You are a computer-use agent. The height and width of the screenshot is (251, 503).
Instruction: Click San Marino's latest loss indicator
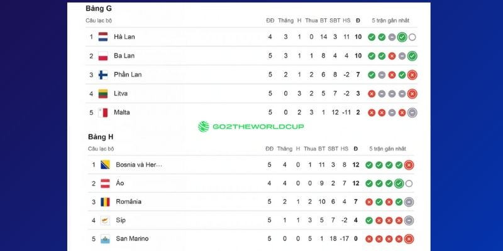point(409,238)
